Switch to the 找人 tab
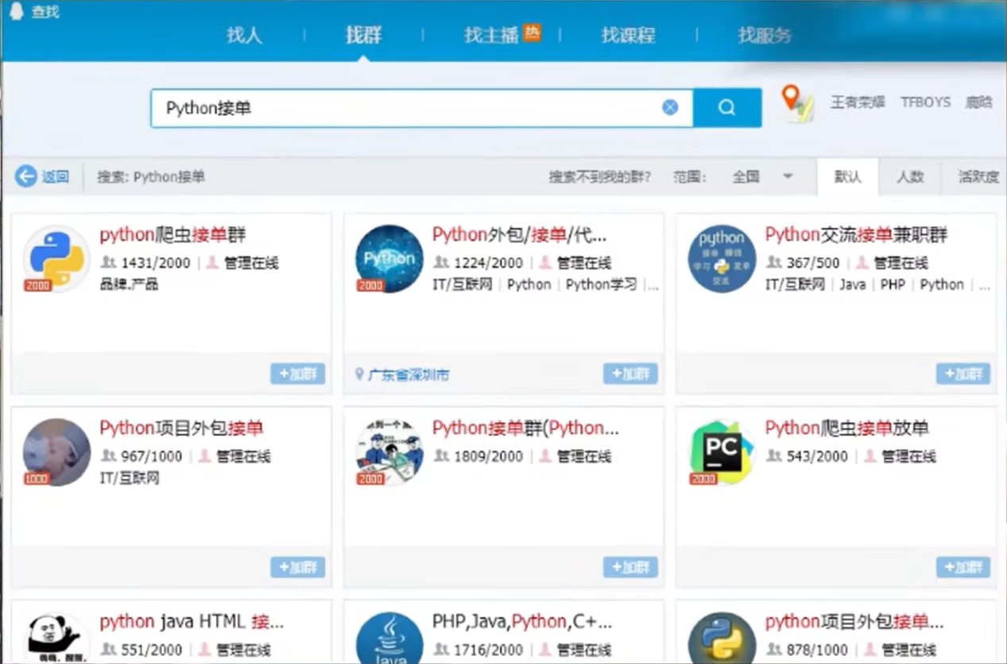Image resolution: width=1007 pixels, height=664 pixels. pos(244,35)
